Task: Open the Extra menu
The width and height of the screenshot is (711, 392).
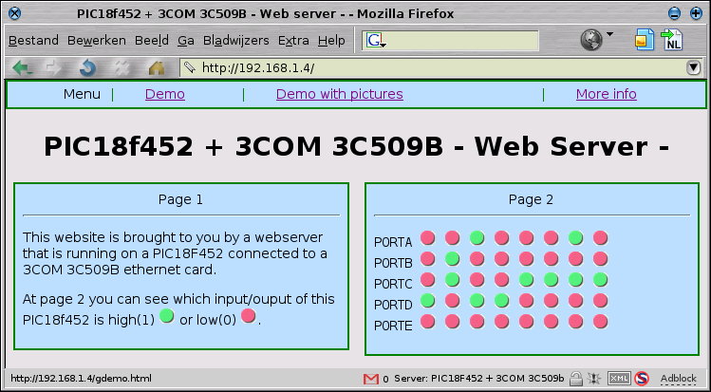Action: coord(293,41)
